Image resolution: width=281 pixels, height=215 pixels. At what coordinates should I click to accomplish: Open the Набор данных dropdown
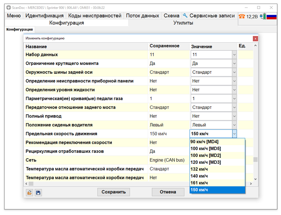234,55
